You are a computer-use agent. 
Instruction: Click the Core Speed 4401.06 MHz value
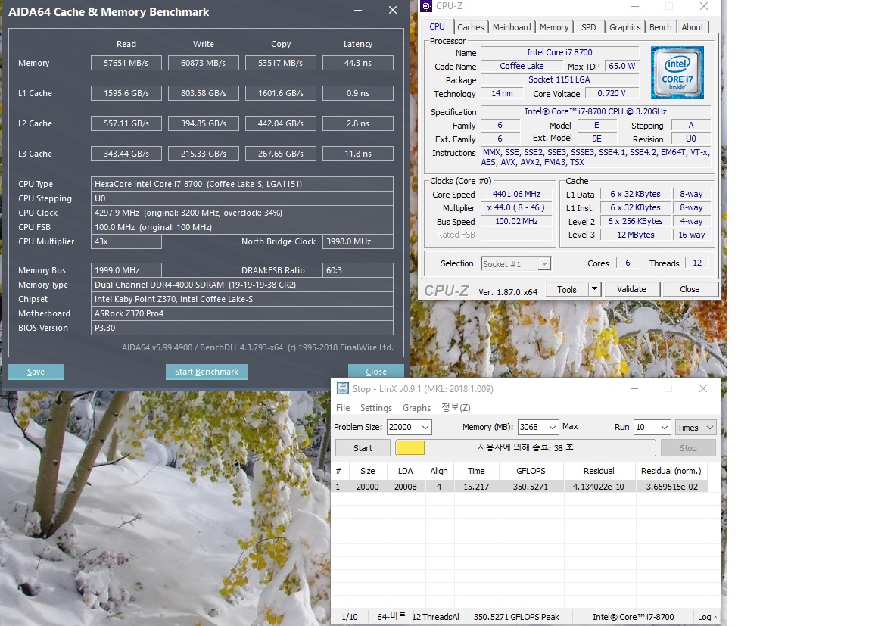pos(516,194)
